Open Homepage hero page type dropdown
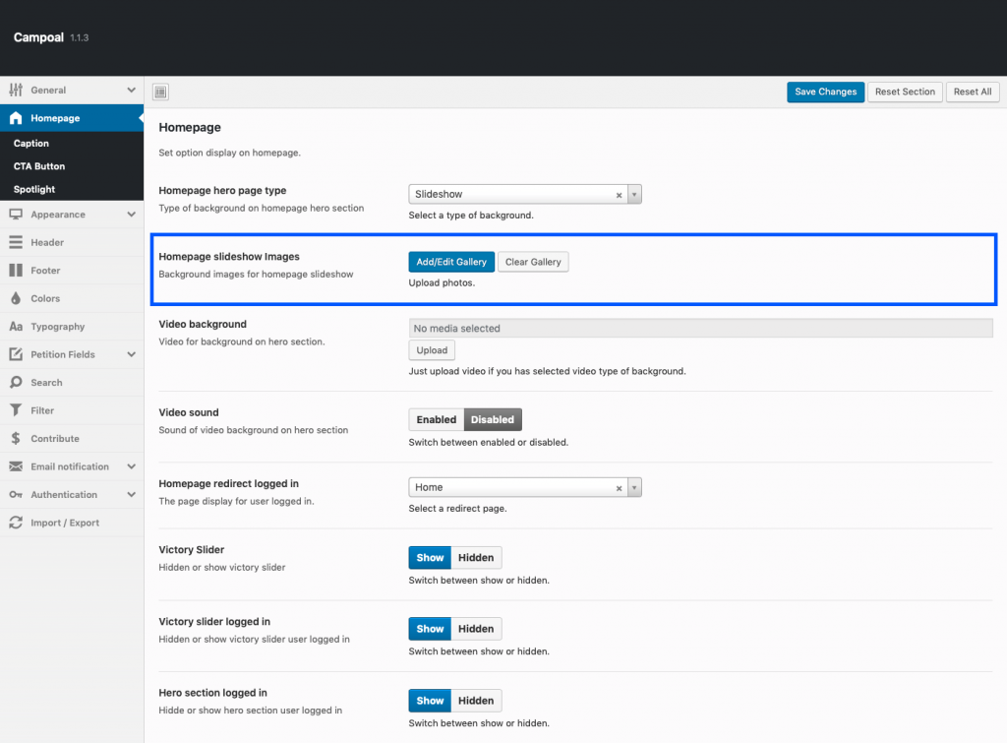1007x743 pixels. (634, 195)
